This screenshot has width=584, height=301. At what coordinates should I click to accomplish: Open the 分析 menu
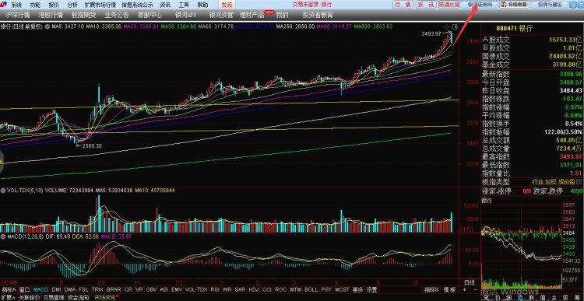(72, 5)
